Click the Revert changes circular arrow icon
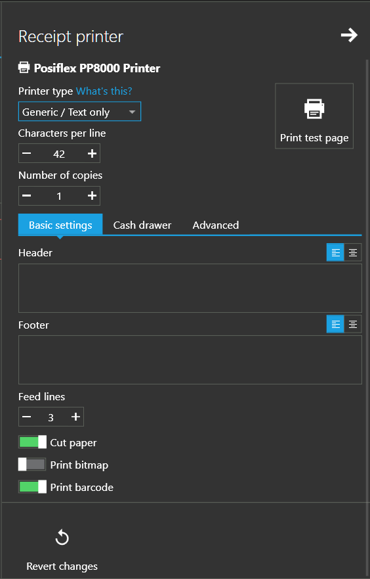This screenshot has height=579, width=370. click(62, 538)
